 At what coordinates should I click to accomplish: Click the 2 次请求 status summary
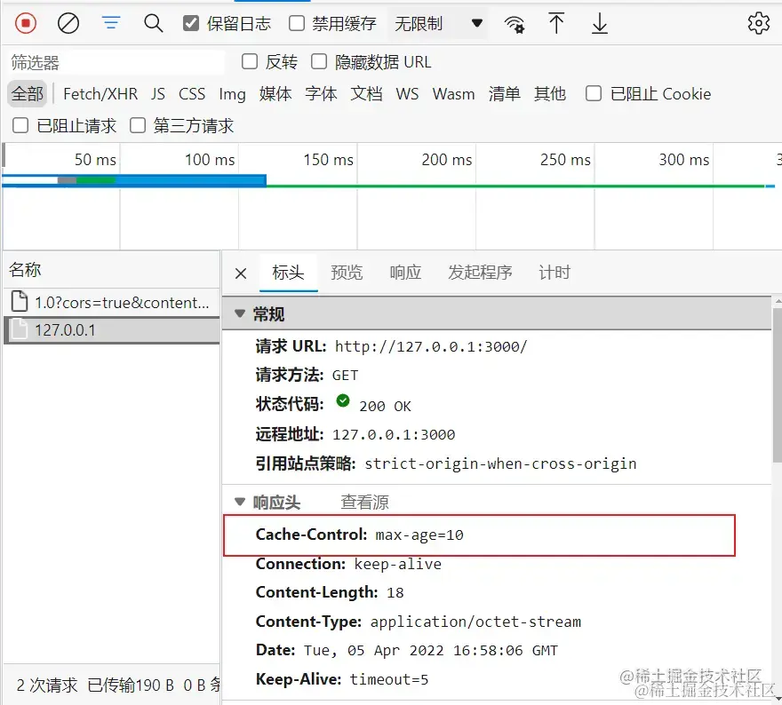point(47,685)
